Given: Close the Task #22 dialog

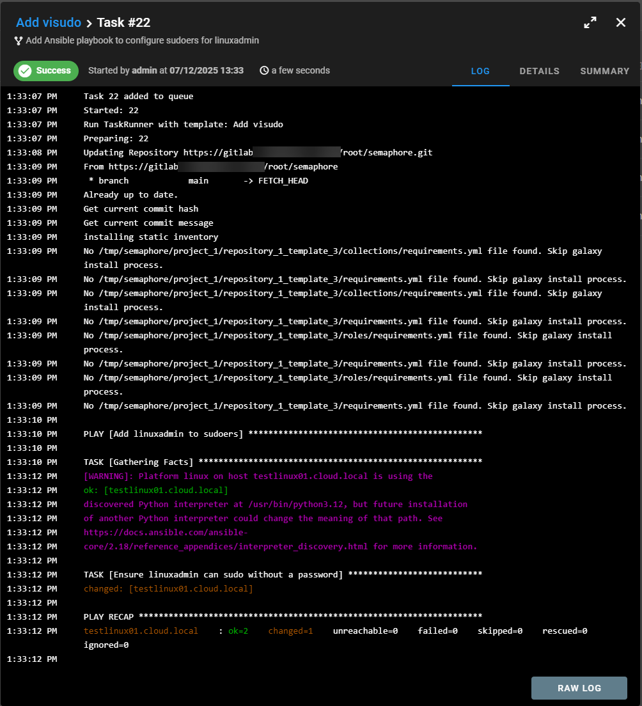Looking at the screenshot, I should pyautogui.click(x=620, y=23).
